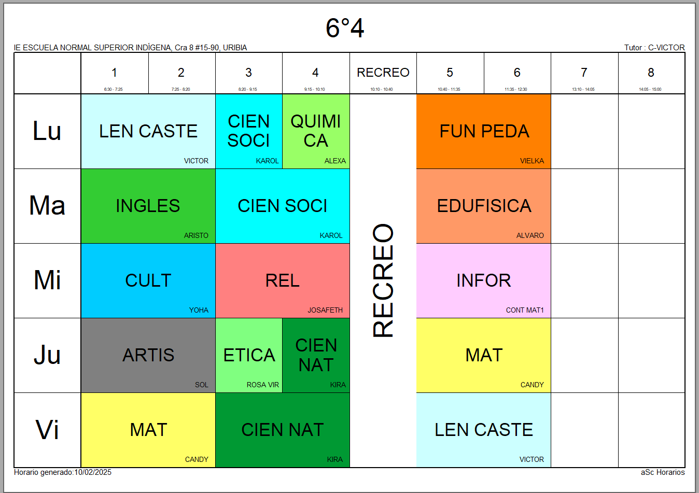Screen dimensions: 699x493
Task: Open the pink INFOR lesson cell
Action: [x=484, y=280]
